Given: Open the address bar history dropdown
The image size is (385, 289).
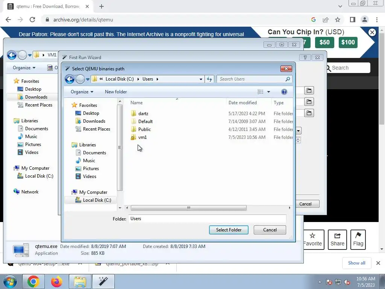Looking at the screenshot, I should 201,79.
